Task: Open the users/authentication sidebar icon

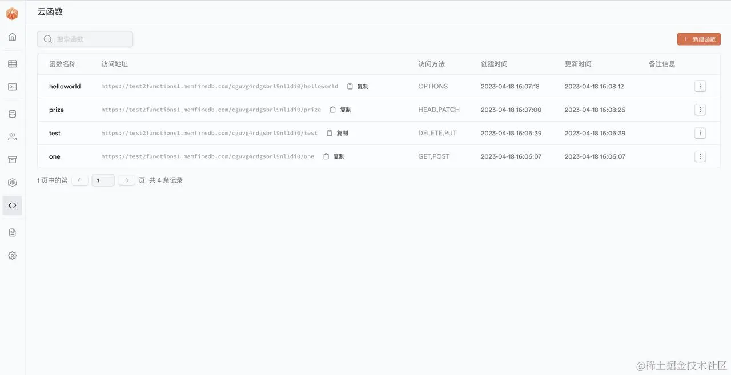Action: (x=12, y=136)
